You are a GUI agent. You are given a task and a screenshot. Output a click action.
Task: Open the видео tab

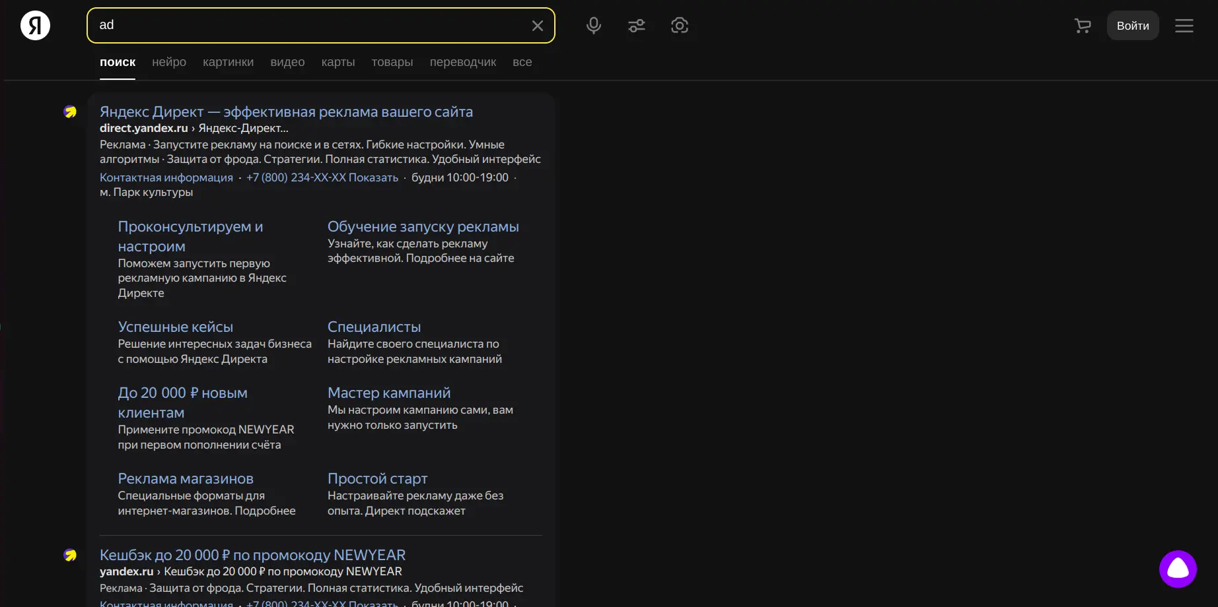pos(287,62)
